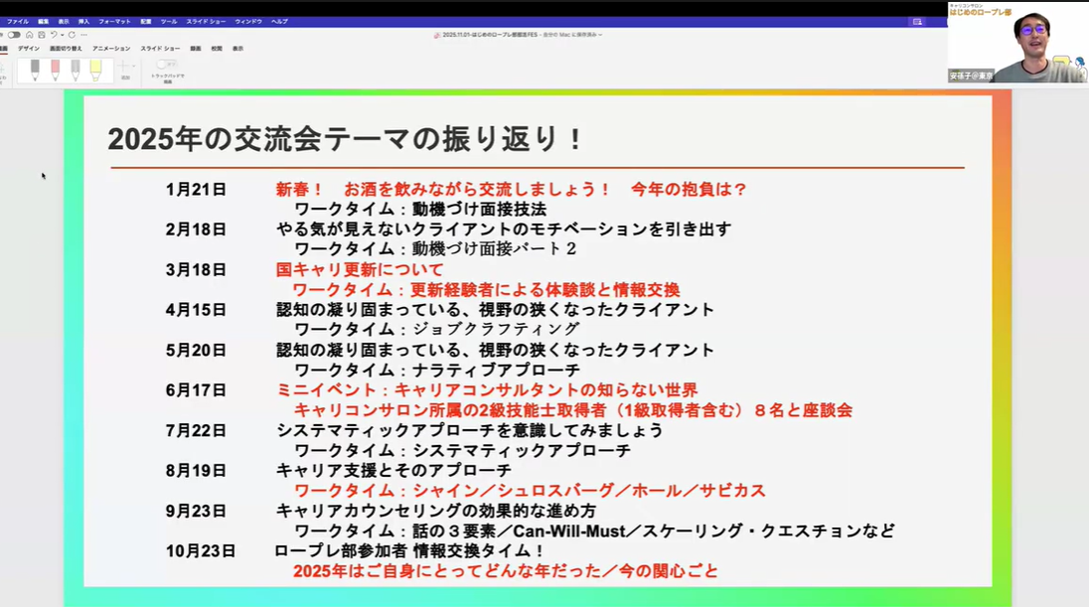This screenshot has height=607, width=1089.
Task: Open the スライド ショー menu in menu bar
Action: point(205,21)
